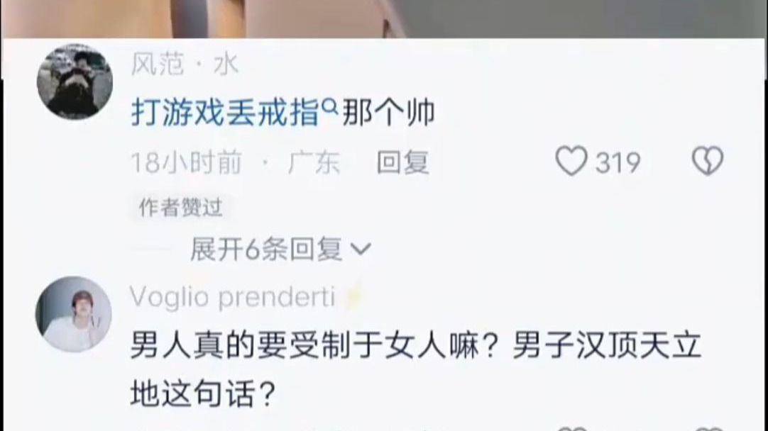Like the comment with 319 likes

(571, 161)
